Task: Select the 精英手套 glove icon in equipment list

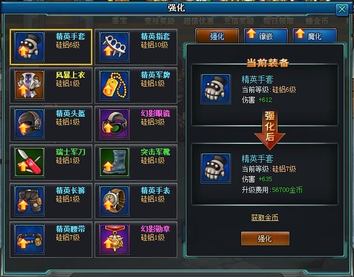Action: click(x=29, y=46)
